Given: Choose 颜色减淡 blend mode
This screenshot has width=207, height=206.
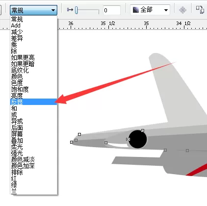Looking at the screenshot, I should [34, 159].
